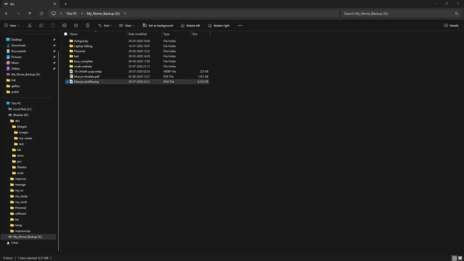
Task: Toggle the select-all header checkbox
Action: pyautogui.click(x=66, y=34)
